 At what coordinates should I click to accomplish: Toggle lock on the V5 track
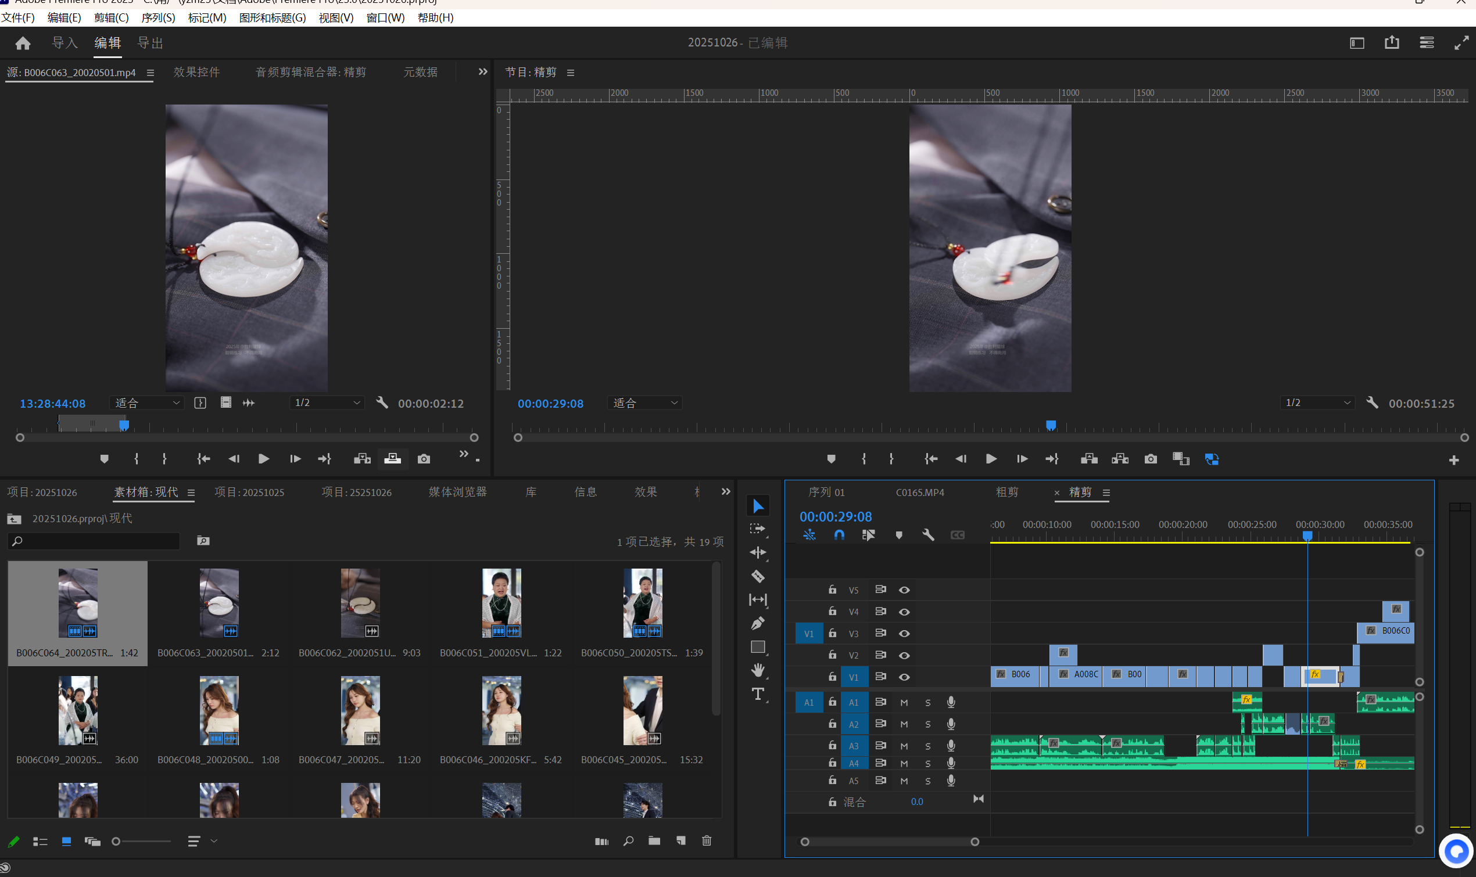(832, 590)
